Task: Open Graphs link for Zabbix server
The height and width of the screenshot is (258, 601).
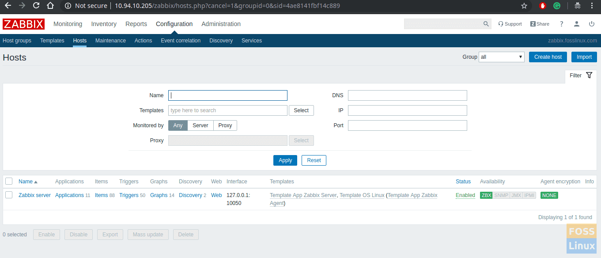Action: (159, 195)
